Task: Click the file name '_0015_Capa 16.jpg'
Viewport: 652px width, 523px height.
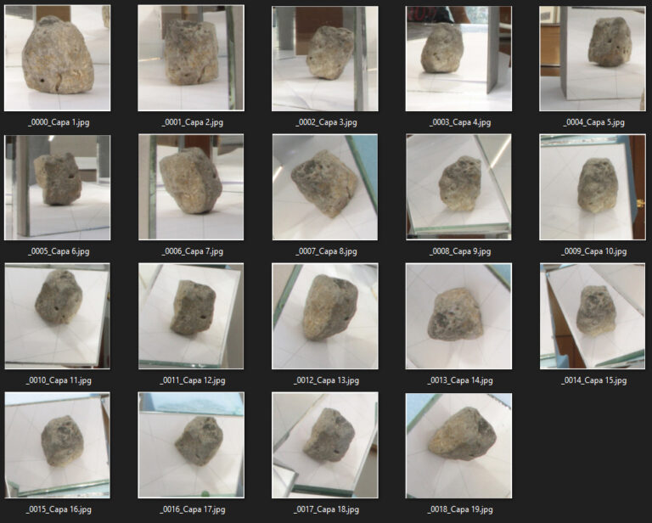Action: click(x=59, y=509)
